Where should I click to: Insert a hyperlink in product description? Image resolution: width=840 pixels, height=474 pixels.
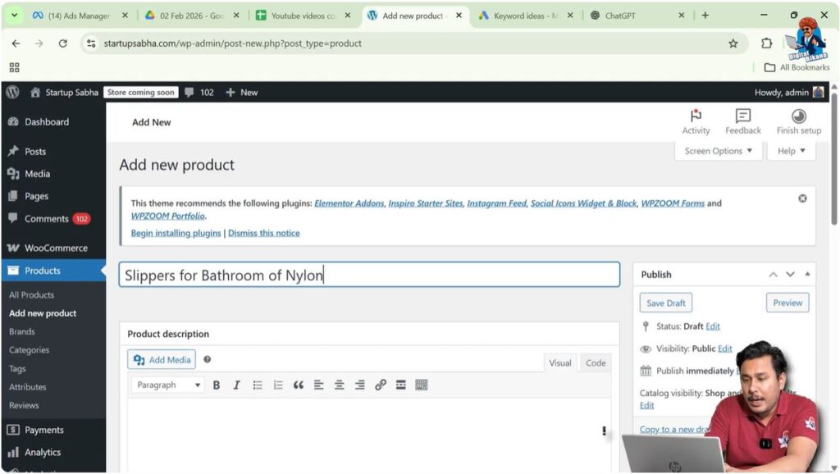381,385
